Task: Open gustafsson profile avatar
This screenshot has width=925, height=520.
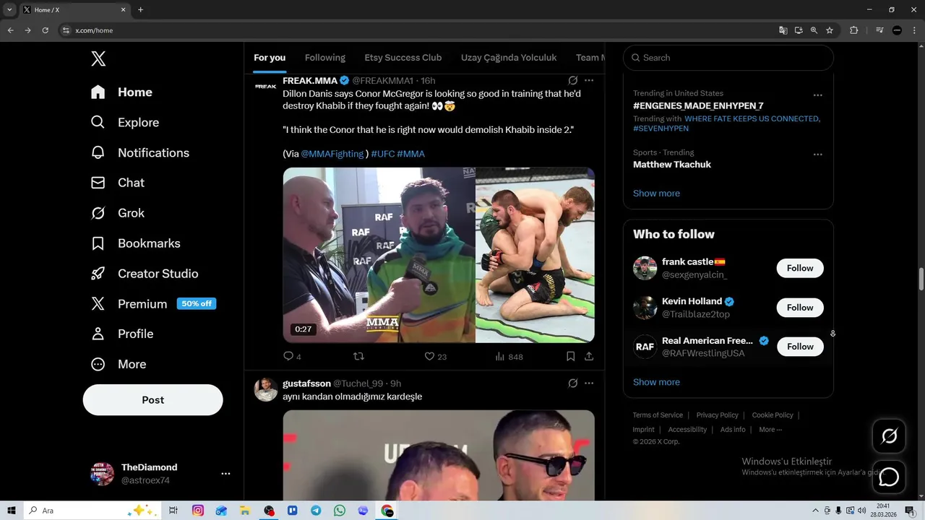Action: [265, 389]
